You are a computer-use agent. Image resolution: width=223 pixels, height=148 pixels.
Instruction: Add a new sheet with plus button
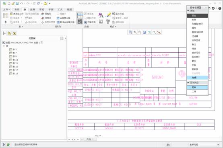tap(82, 139)
